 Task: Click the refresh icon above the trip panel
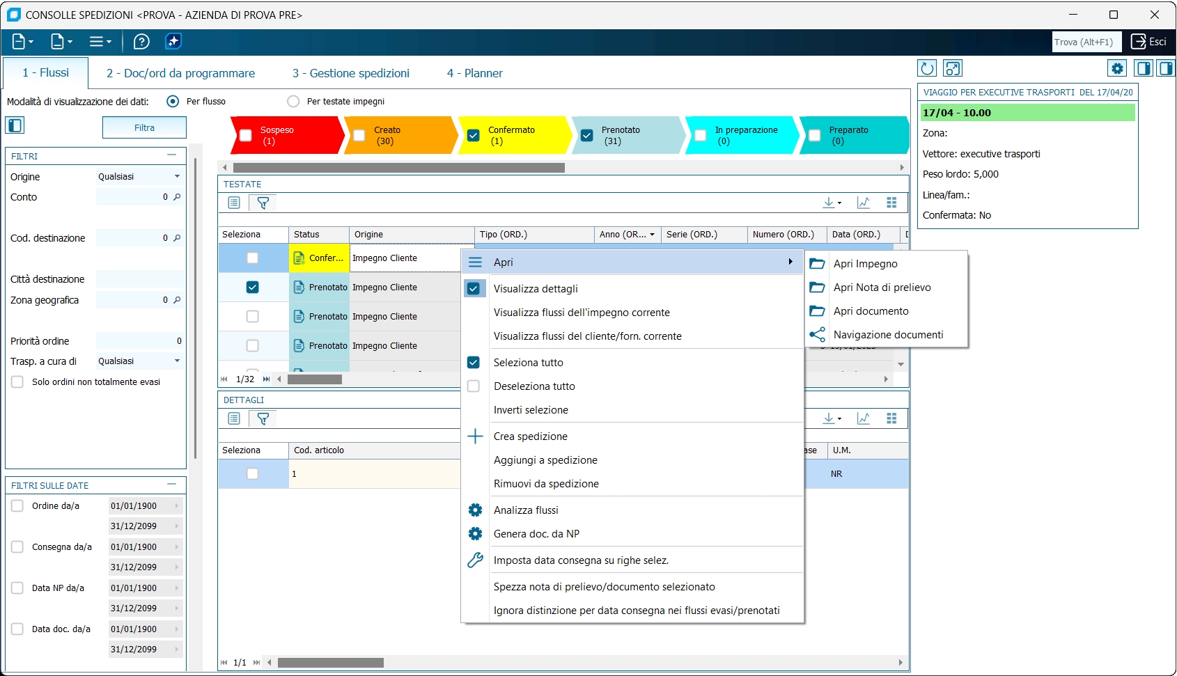pyautogui.click(x=927, y=68)
